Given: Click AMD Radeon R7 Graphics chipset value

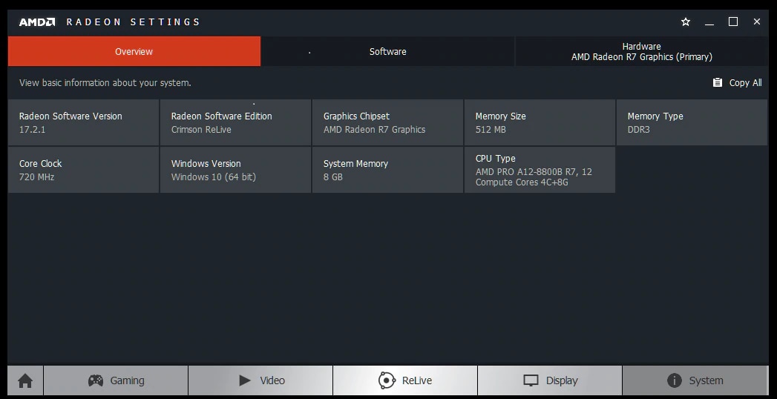Looking at the screenshot, I should click(x=374, y=130).
